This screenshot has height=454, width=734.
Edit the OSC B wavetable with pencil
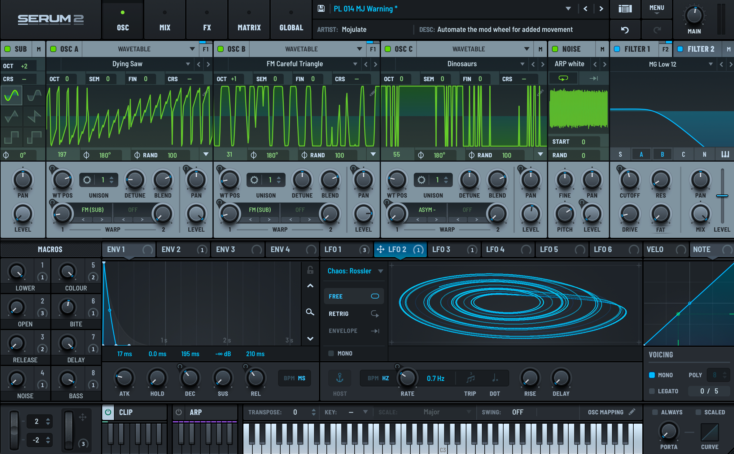[x=373, y=93]
